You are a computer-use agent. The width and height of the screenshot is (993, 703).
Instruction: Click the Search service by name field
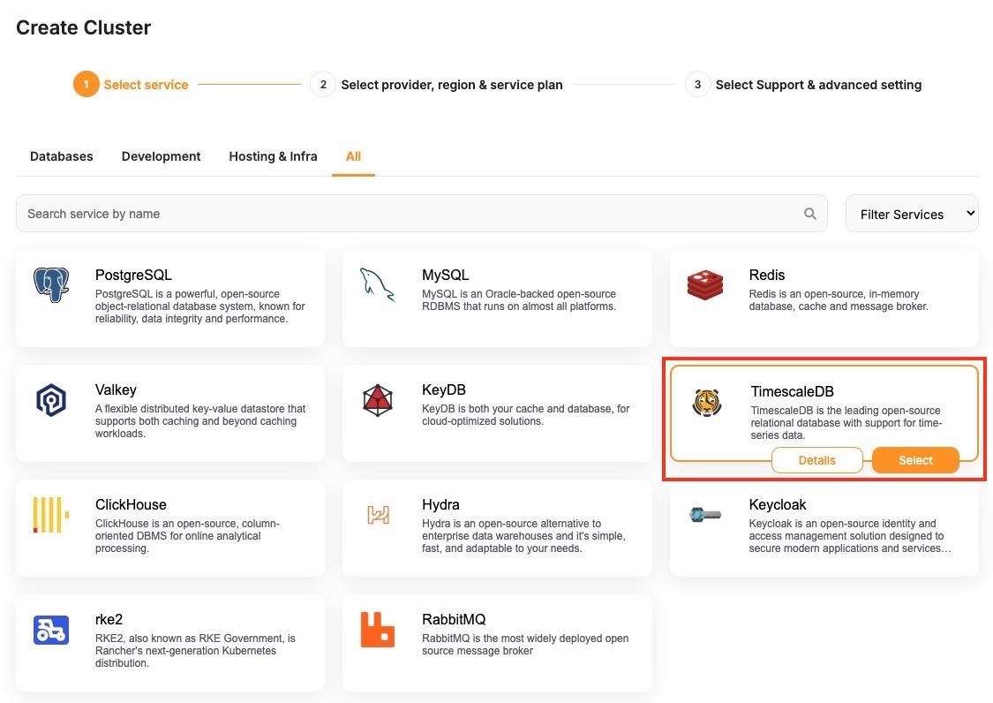point(406,214)
